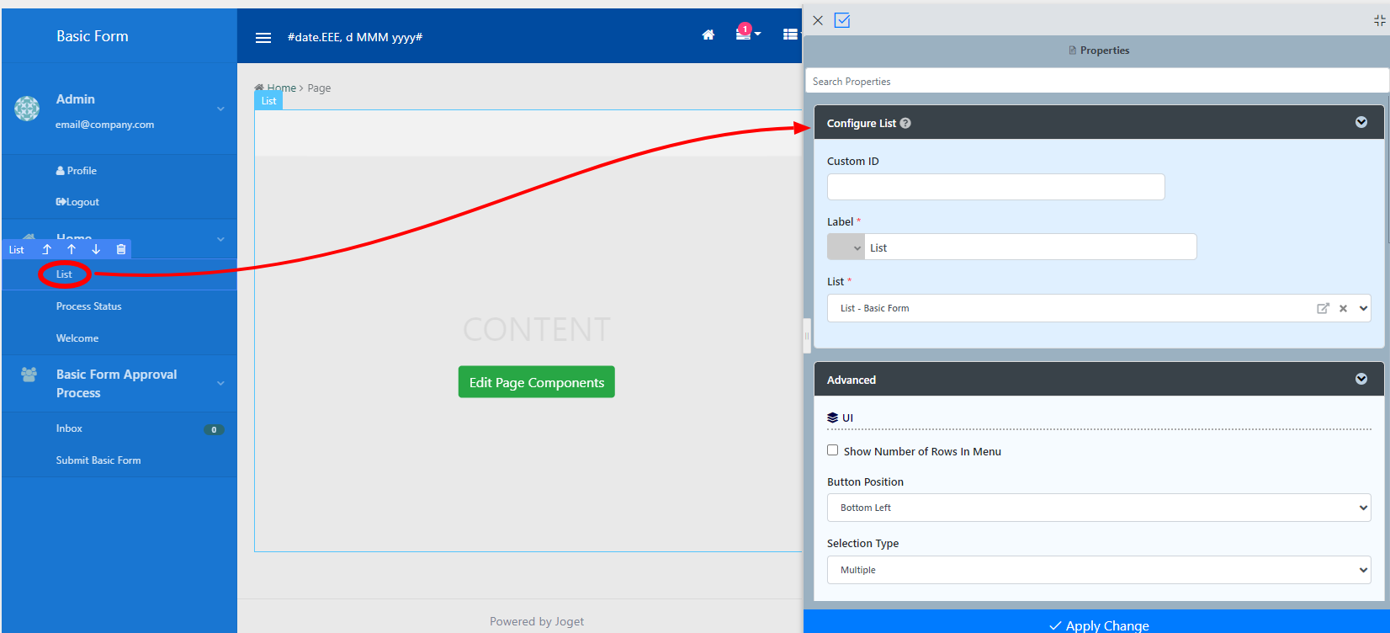Open the List selection dropdown

(x=1364, y=308)
